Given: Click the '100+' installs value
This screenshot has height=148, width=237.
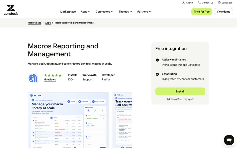Looking at the screenshot, I should coord(71,79).
